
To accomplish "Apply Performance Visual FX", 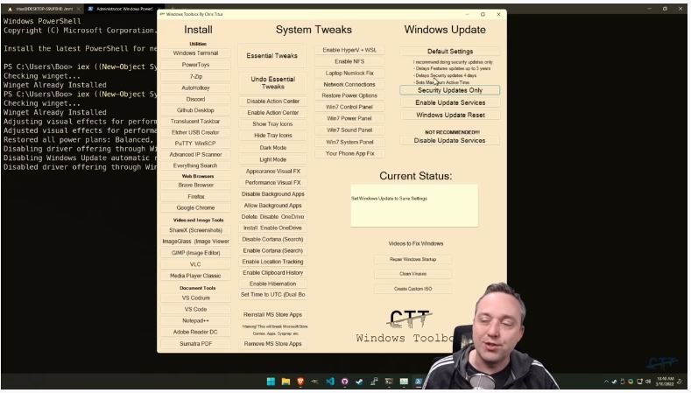I will 272,182.
